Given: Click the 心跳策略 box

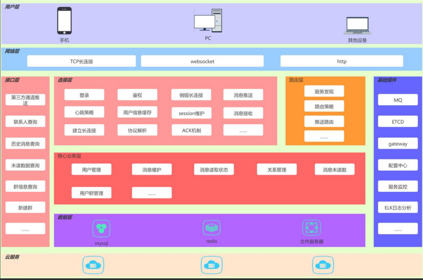Looking at the screenshot, I should 84,112.
